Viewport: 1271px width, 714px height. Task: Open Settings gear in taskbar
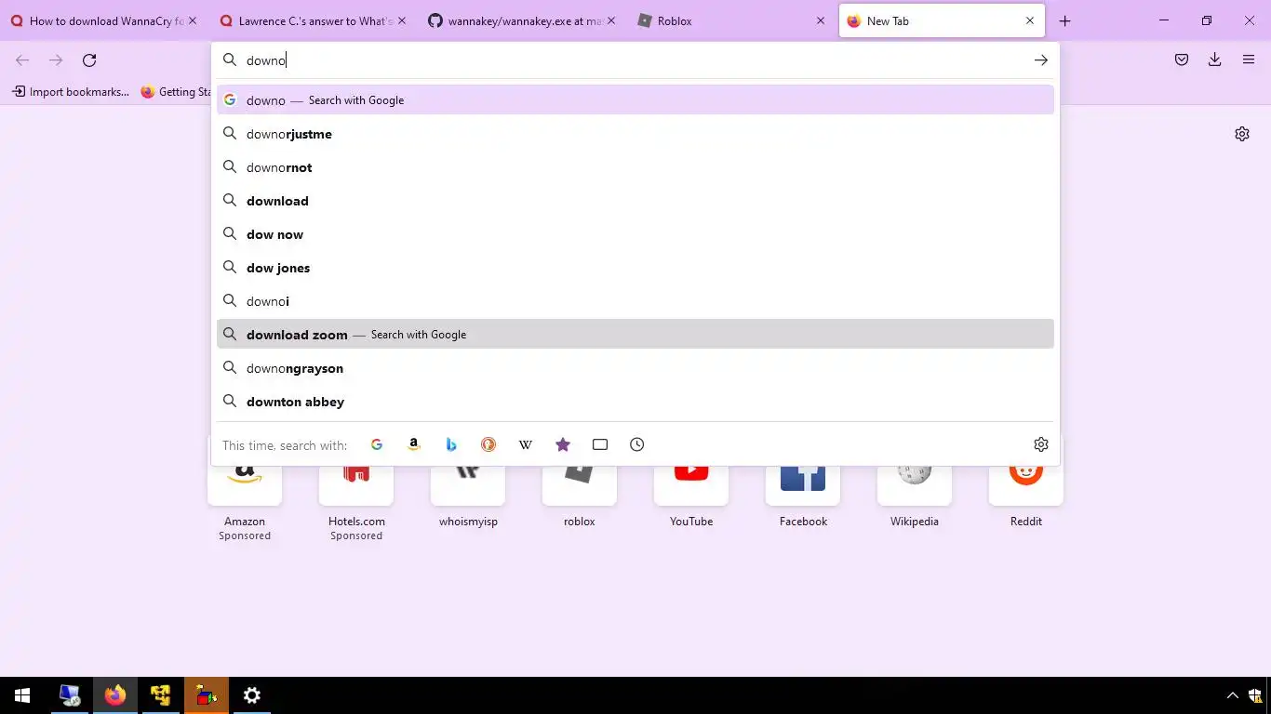[x=251, y=695]
